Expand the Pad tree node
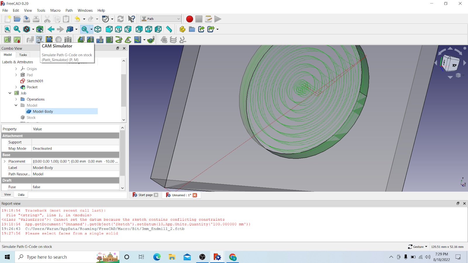Image resolution: width=468 pixels, height=263 pixels. click(x=16, y=75)
